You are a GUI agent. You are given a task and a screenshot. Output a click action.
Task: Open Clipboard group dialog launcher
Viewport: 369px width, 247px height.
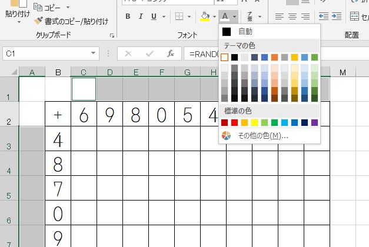112,35
